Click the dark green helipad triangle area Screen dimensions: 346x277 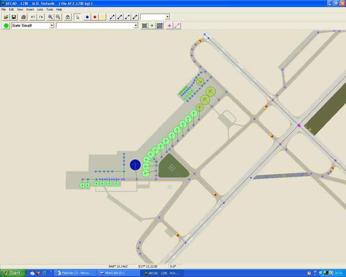172,167
